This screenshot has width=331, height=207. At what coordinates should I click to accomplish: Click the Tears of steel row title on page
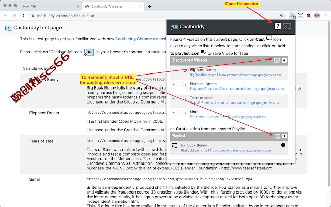(42, 141)
